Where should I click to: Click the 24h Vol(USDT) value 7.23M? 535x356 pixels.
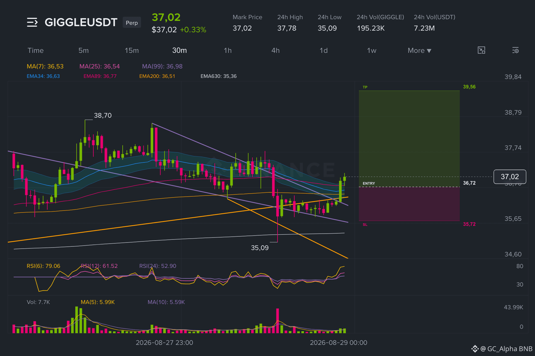tap(424, 28)
